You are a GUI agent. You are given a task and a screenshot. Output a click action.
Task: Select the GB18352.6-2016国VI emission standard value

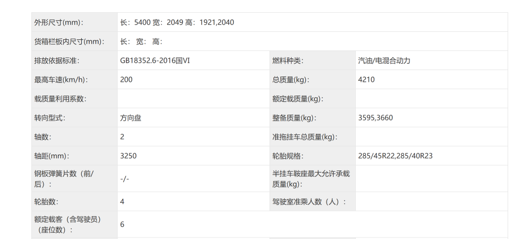tap(155, 61)
